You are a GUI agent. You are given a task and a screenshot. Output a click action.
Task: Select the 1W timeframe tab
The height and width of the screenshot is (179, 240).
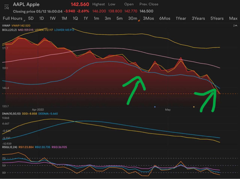pos(52,18)
